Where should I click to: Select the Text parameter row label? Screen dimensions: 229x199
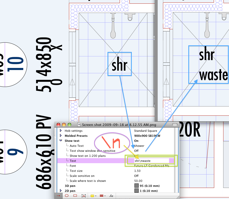[73, 161]
